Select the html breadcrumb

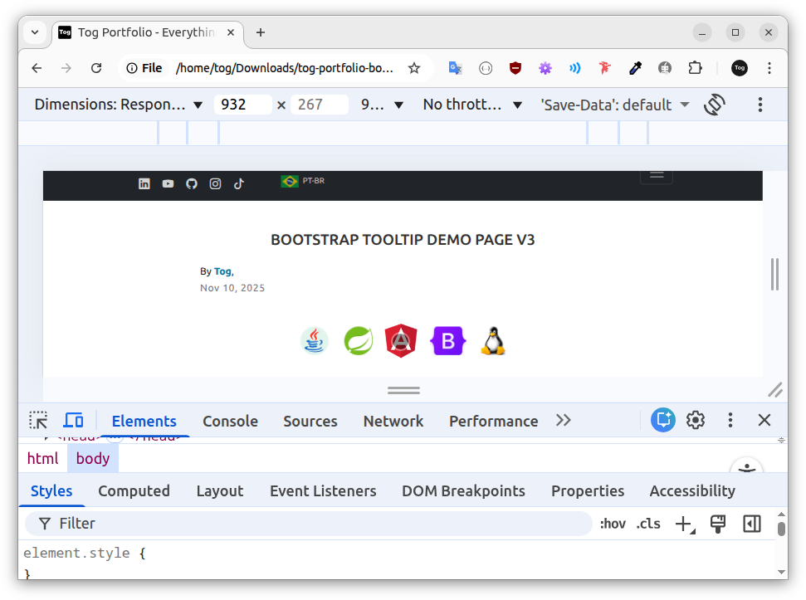pos(42,458)
